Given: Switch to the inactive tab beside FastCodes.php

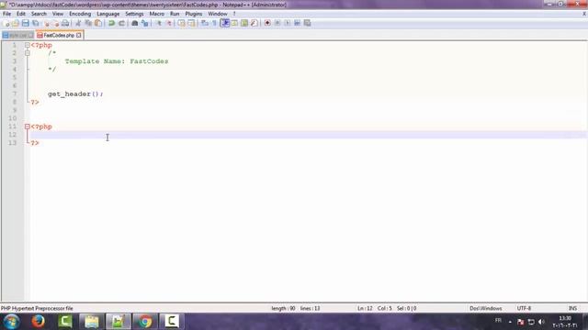Looking at the screenshot, I should (17, 35).
